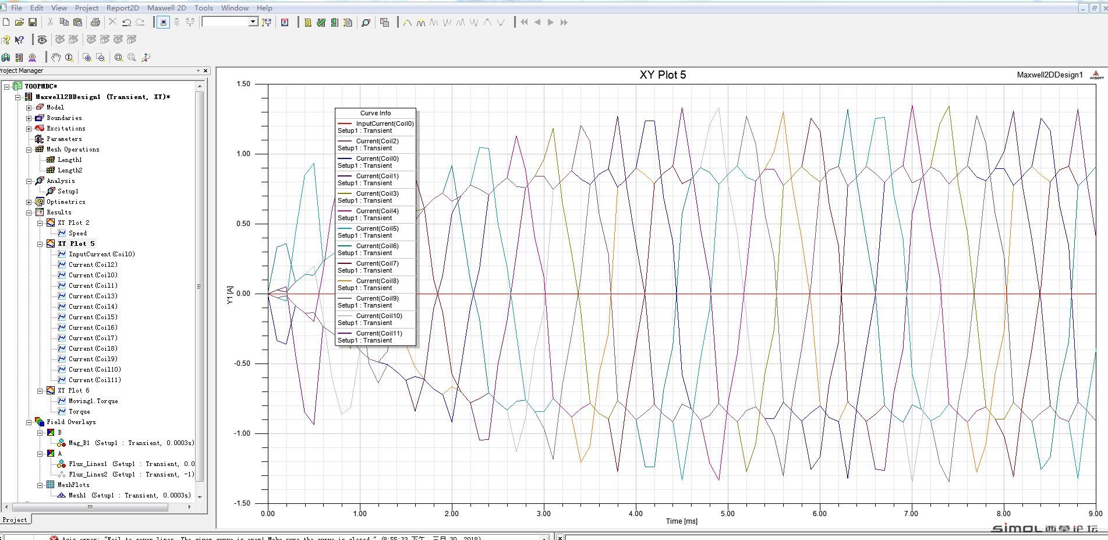The width and height of the screenshot is (1108, 540).
Task: Click the first curve marker icon
Action: [x=407, y=22]
